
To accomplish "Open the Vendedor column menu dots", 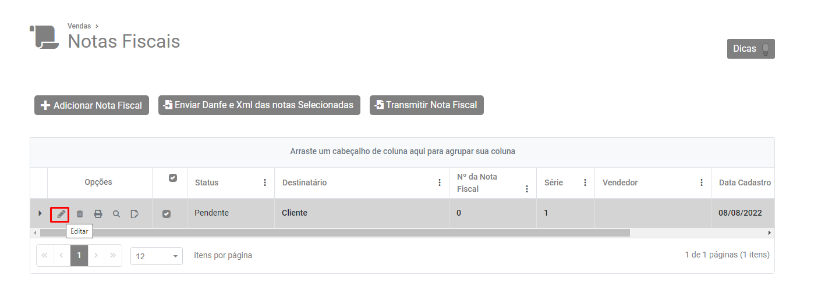I will coord(702,183).
